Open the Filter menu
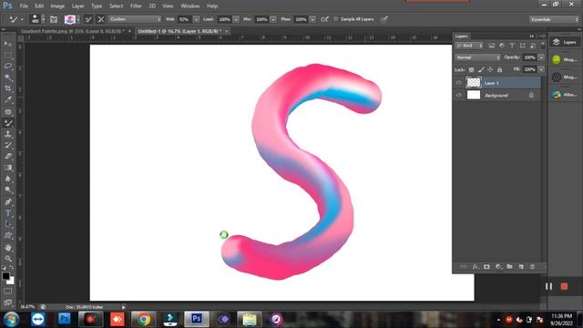The image size is (583, 328). pos(136,6)
